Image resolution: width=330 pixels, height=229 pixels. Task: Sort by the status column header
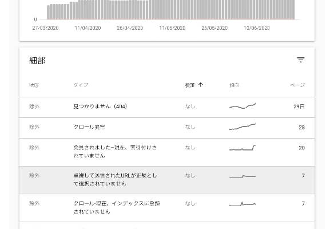point(34,85)
